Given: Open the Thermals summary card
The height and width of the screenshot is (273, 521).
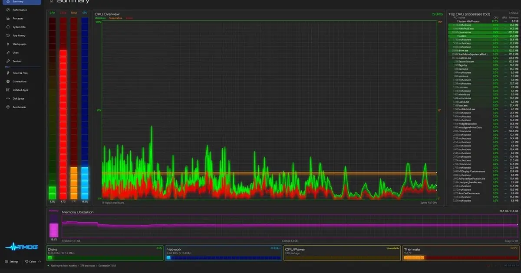Looking at the screenshot, I should click(460, 253).
